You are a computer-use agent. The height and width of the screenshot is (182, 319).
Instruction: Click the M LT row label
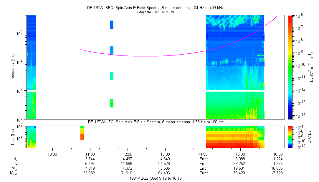coord(14,168)
